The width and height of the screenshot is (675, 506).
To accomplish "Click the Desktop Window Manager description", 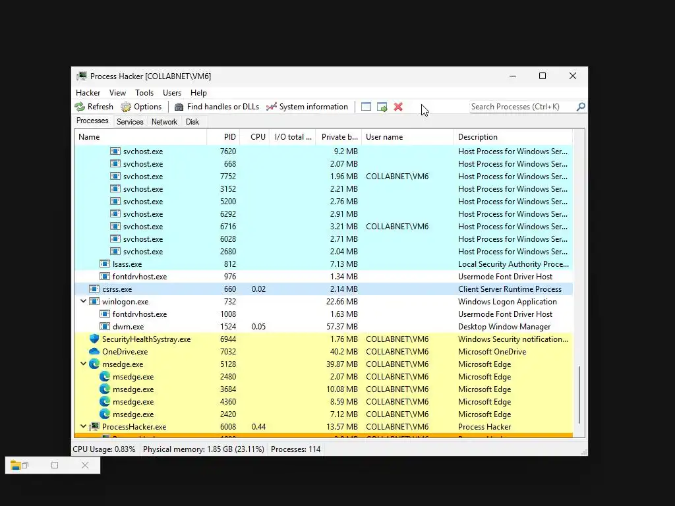I will click(x=504, y=327).
